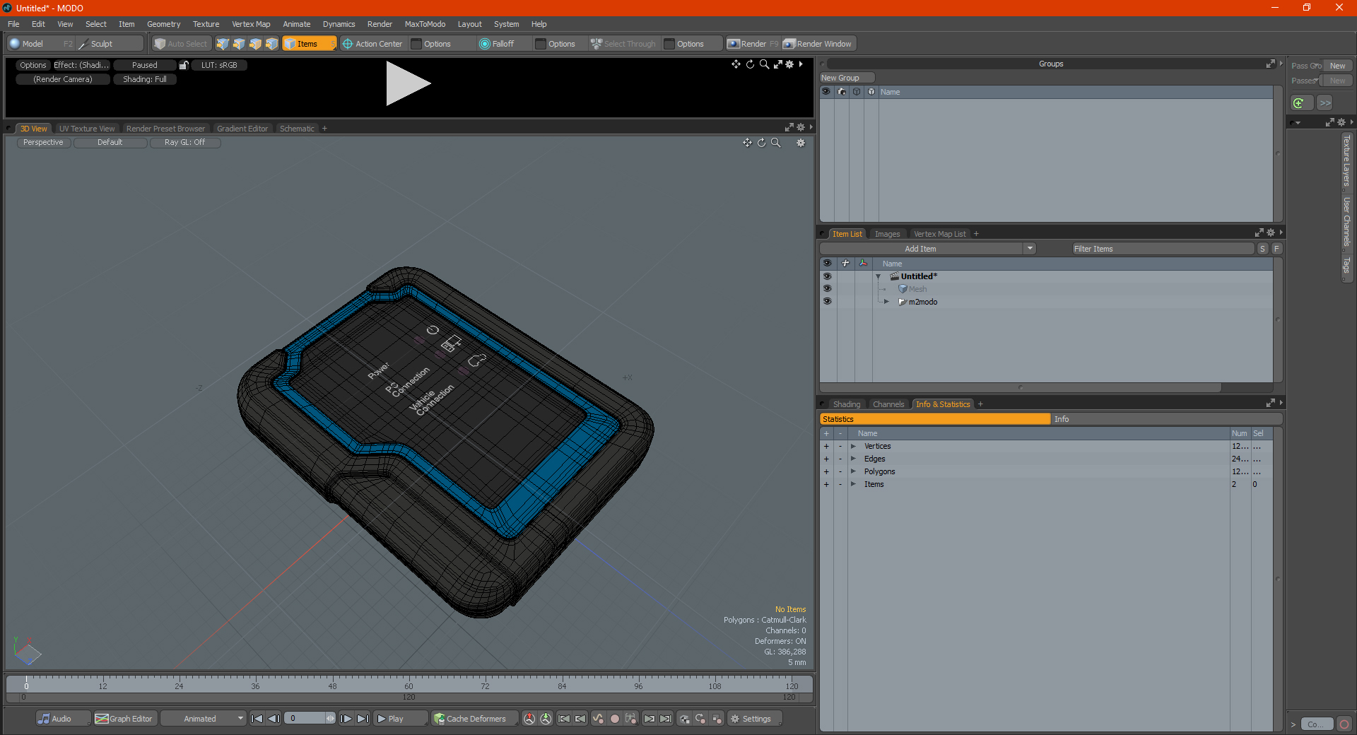1357x735 pixels.
Task: Open the Render Preset Browser tab
Action: tap(165, 129)
